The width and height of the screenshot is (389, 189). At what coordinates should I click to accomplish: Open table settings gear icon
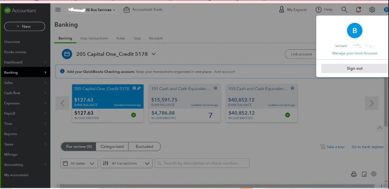[374, 174]
